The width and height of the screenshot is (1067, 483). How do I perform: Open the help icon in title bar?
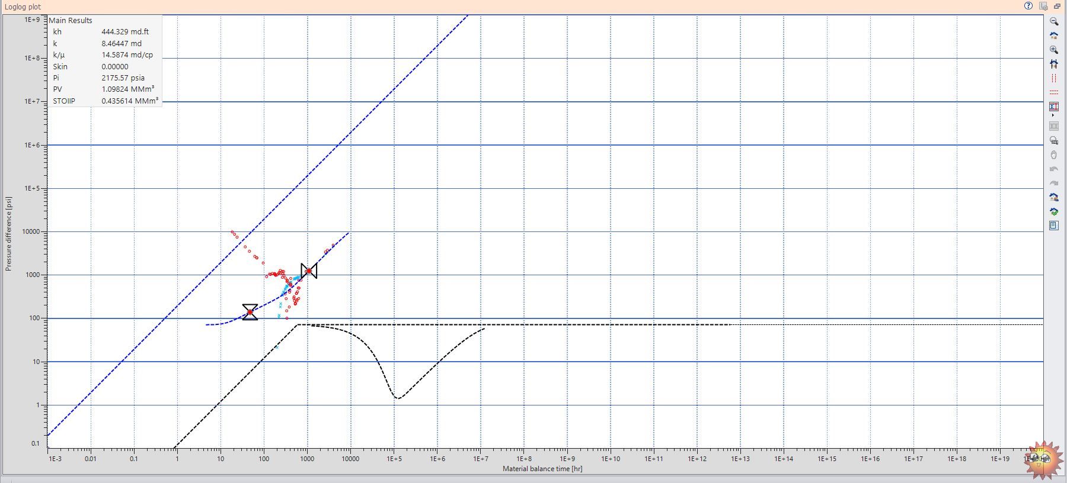pos(1028,6)
